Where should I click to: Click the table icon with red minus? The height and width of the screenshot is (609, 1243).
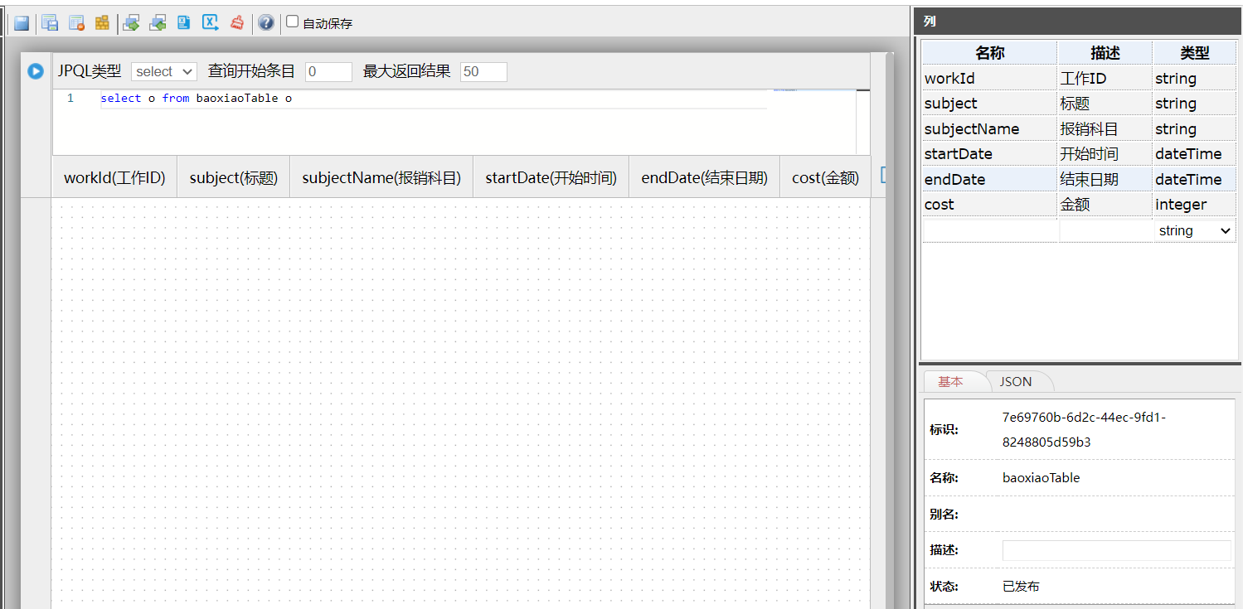[x=76, y=23]
